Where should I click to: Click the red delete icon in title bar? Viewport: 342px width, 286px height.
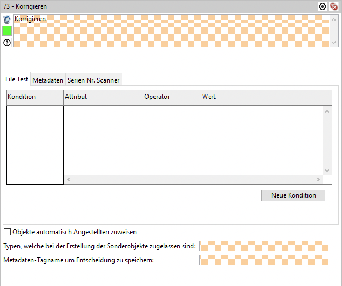click(x=334, y=6)
